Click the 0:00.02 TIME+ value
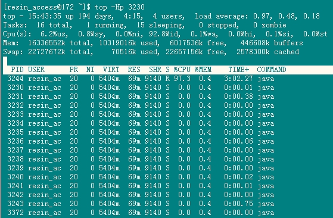Viewport: 333px width, 218px height. [238, 177]
